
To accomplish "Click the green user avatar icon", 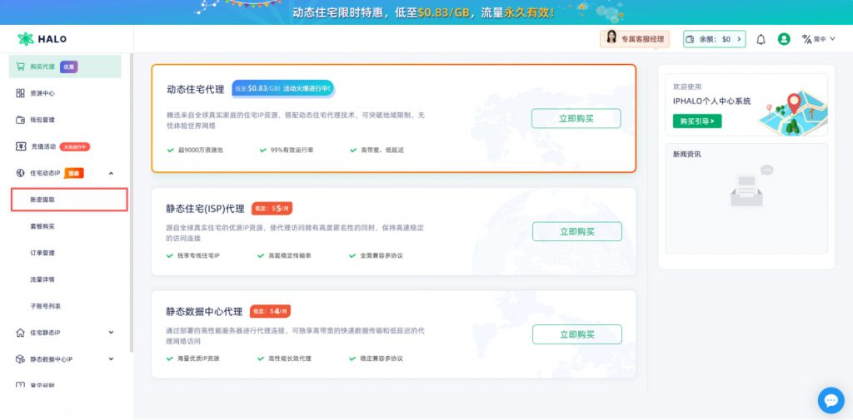I will 784,39.
